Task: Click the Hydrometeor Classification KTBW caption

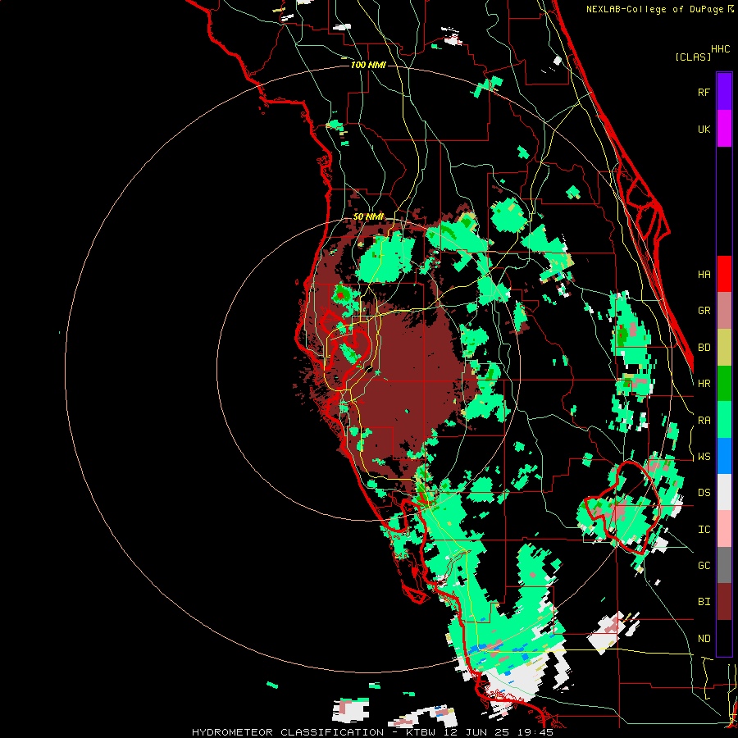Action: [x=372, y=732]
